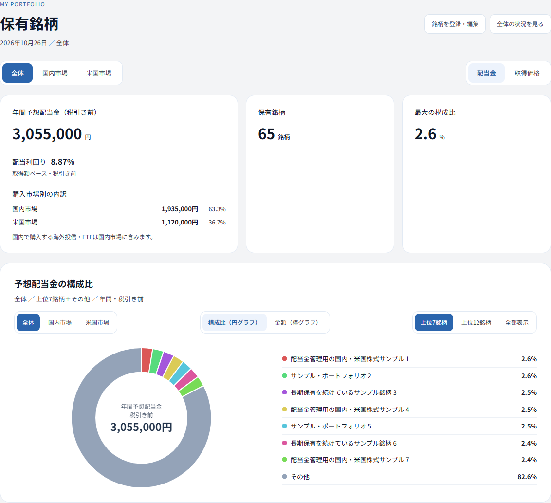Click the pink donut chart segment
This screenshot has height=503, width=551.
click(186, 380)
